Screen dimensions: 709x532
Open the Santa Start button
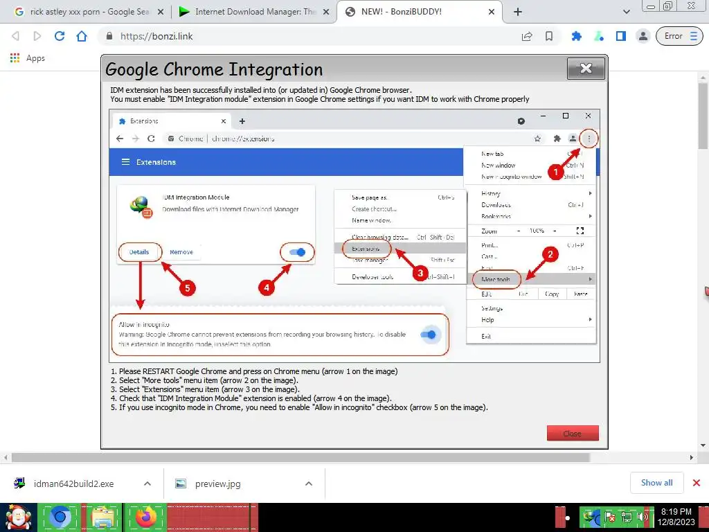point(18,517)
